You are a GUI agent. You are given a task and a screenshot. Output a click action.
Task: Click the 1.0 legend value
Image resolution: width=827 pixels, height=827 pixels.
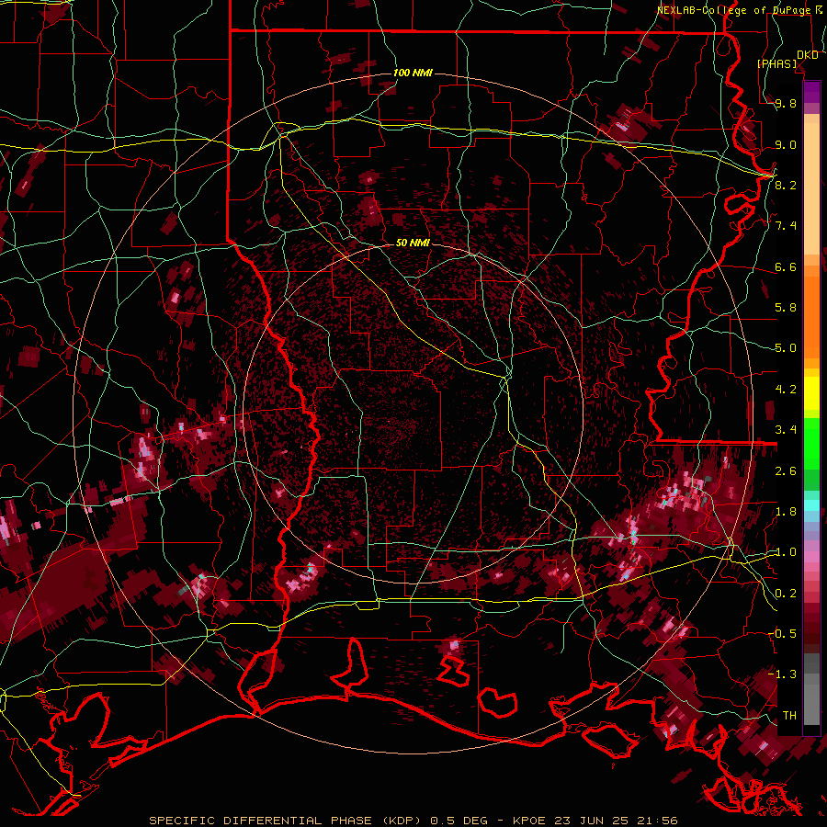click(786, 552)
